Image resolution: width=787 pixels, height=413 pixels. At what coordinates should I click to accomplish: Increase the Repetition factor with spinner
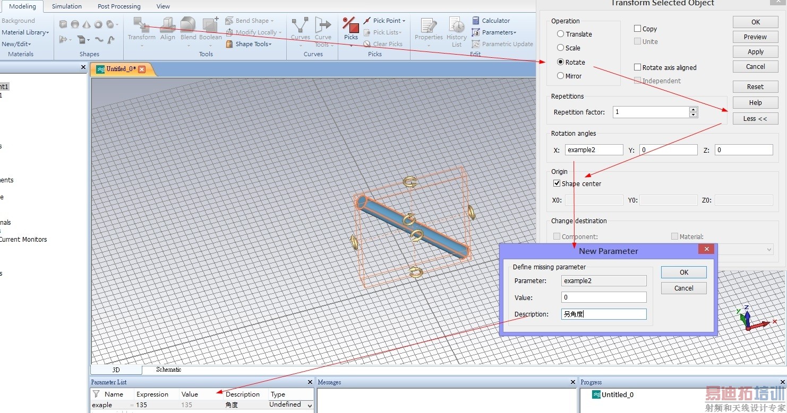[693, 109]
